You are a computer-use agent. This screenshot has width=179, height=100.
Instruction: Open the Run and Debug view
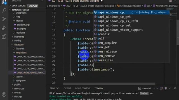pyautogui.click(x=4, y=28)
